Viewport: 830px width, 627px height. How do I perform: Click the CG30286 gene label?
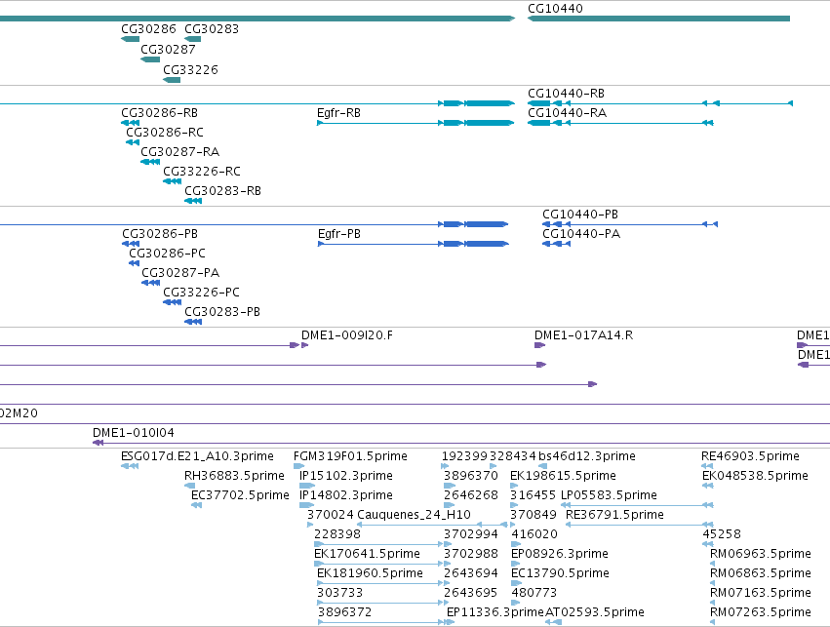148,29
